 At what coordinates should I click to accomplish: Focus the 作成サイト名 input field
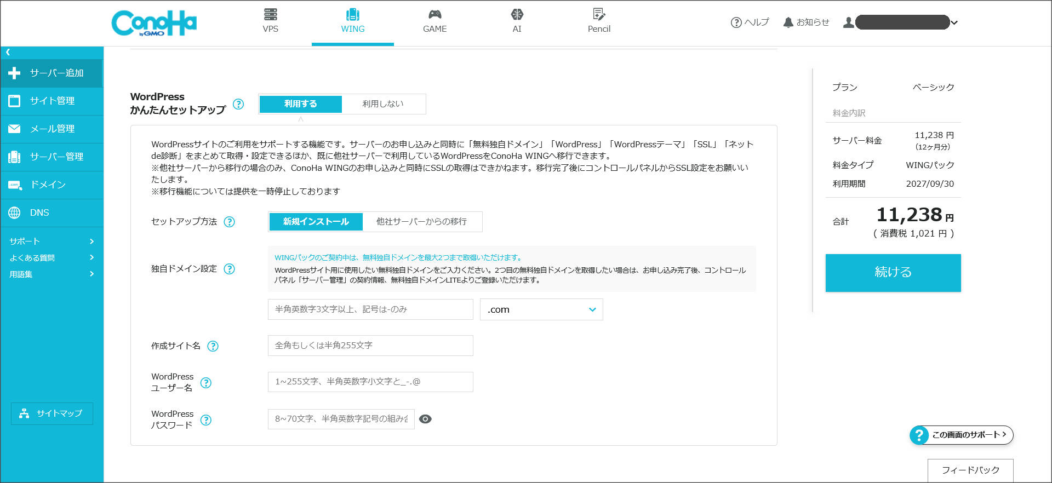click(x=370, y=346)
